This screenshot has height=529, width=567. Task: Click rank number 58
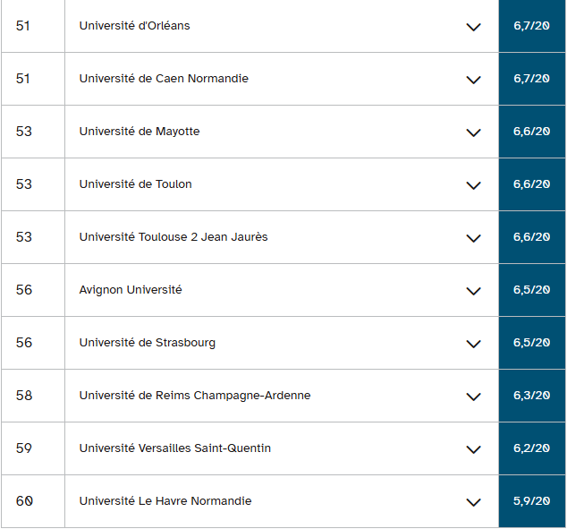(24, 396)
